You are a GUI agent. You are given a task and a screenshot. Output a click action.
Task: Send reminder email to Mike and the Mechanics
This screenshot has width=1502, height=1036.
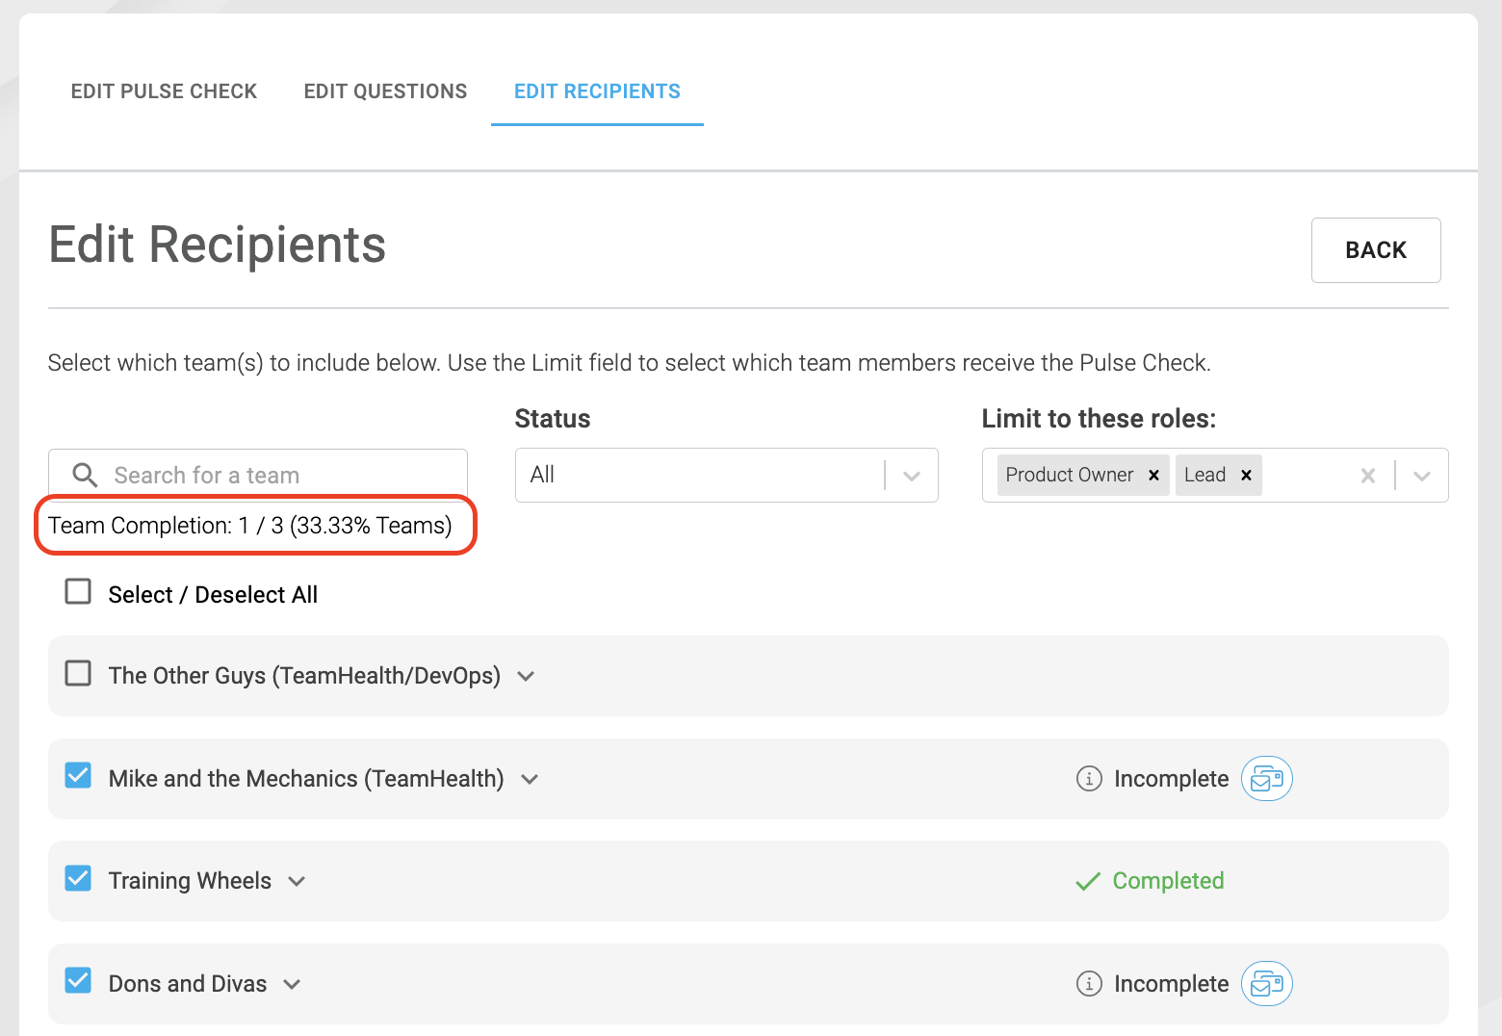point(1267,779)
